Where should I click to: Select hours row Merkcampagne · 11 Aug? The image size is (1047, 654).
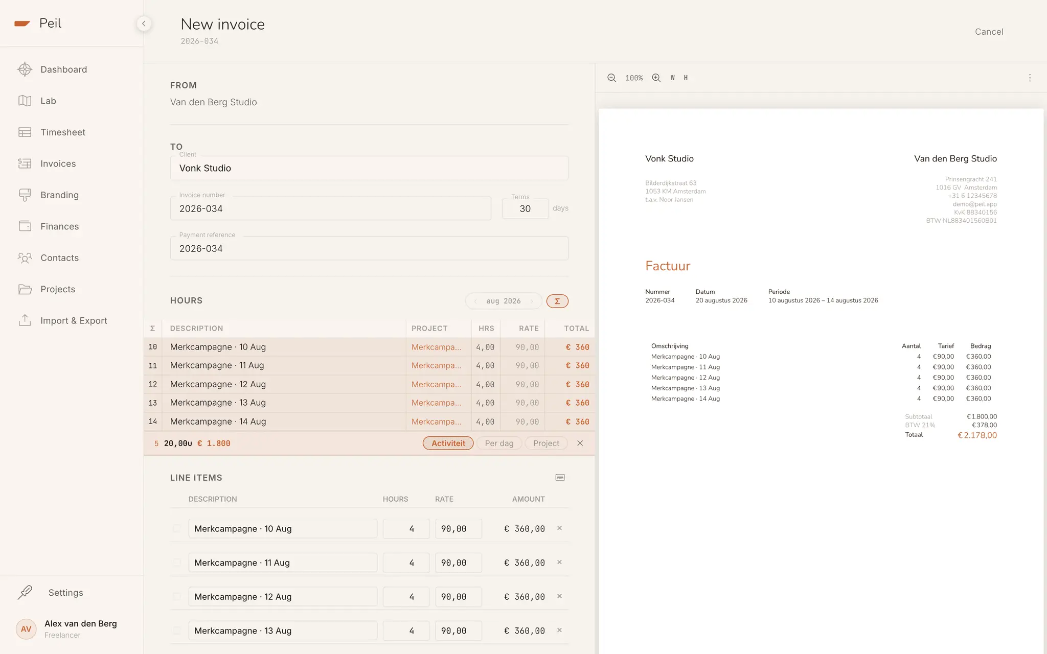click(x=369, y=366)
